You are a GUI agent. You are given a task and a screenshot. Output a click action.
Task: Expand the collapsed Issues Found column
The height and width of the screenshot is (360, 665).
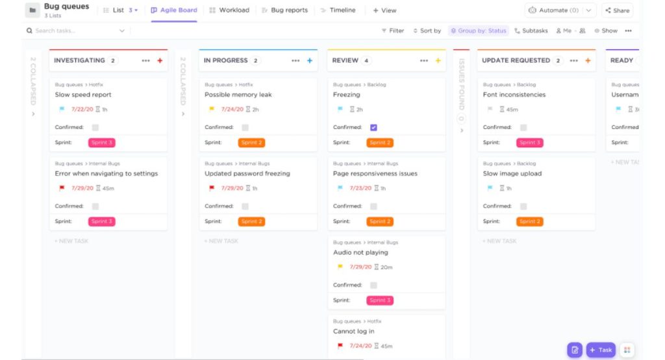[462, 130]
